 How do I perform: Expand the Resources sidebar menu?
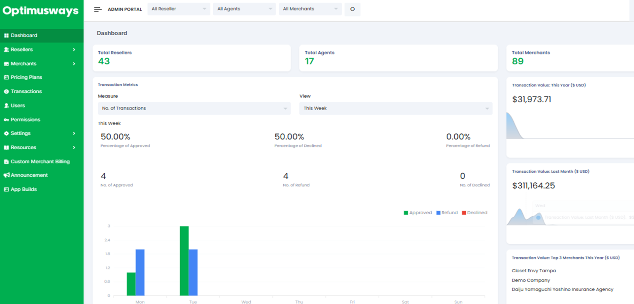pos(23,147)
